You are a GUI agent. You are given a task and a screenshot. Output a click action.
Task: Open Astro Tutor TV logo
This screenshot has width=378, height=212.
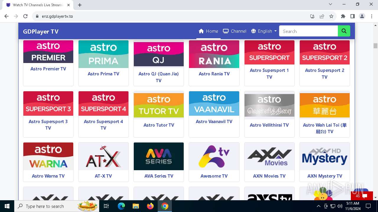tap(159, 105)
